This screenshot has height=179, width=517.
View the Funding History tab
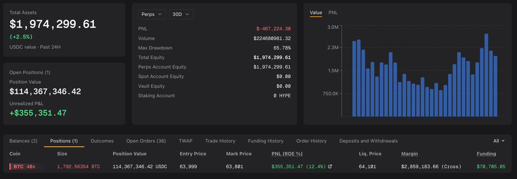pos(266,141)
